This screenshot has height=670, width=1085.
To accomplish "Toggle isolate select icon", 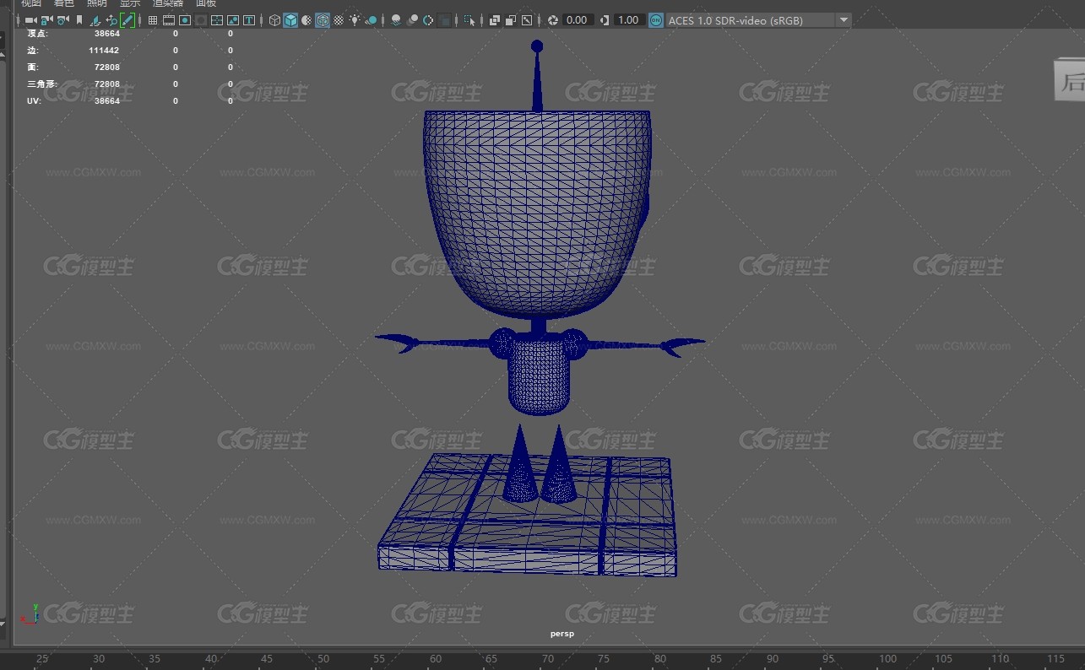I will click(470, 20).
